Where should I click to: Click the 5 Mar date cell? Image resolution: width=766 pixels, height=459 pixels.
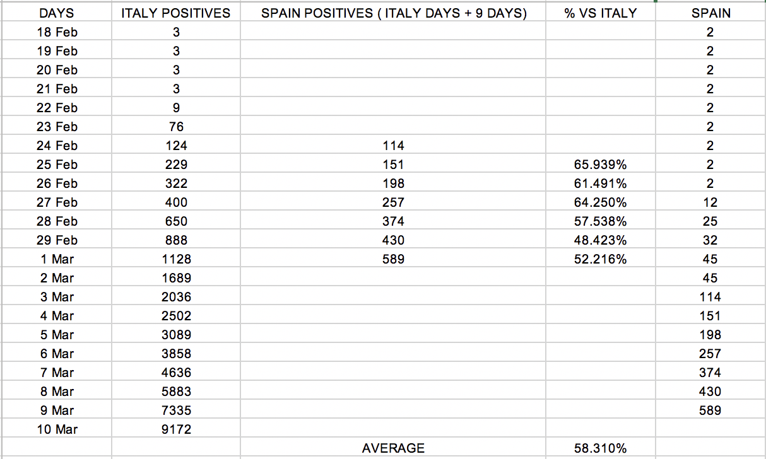(57, 335)
